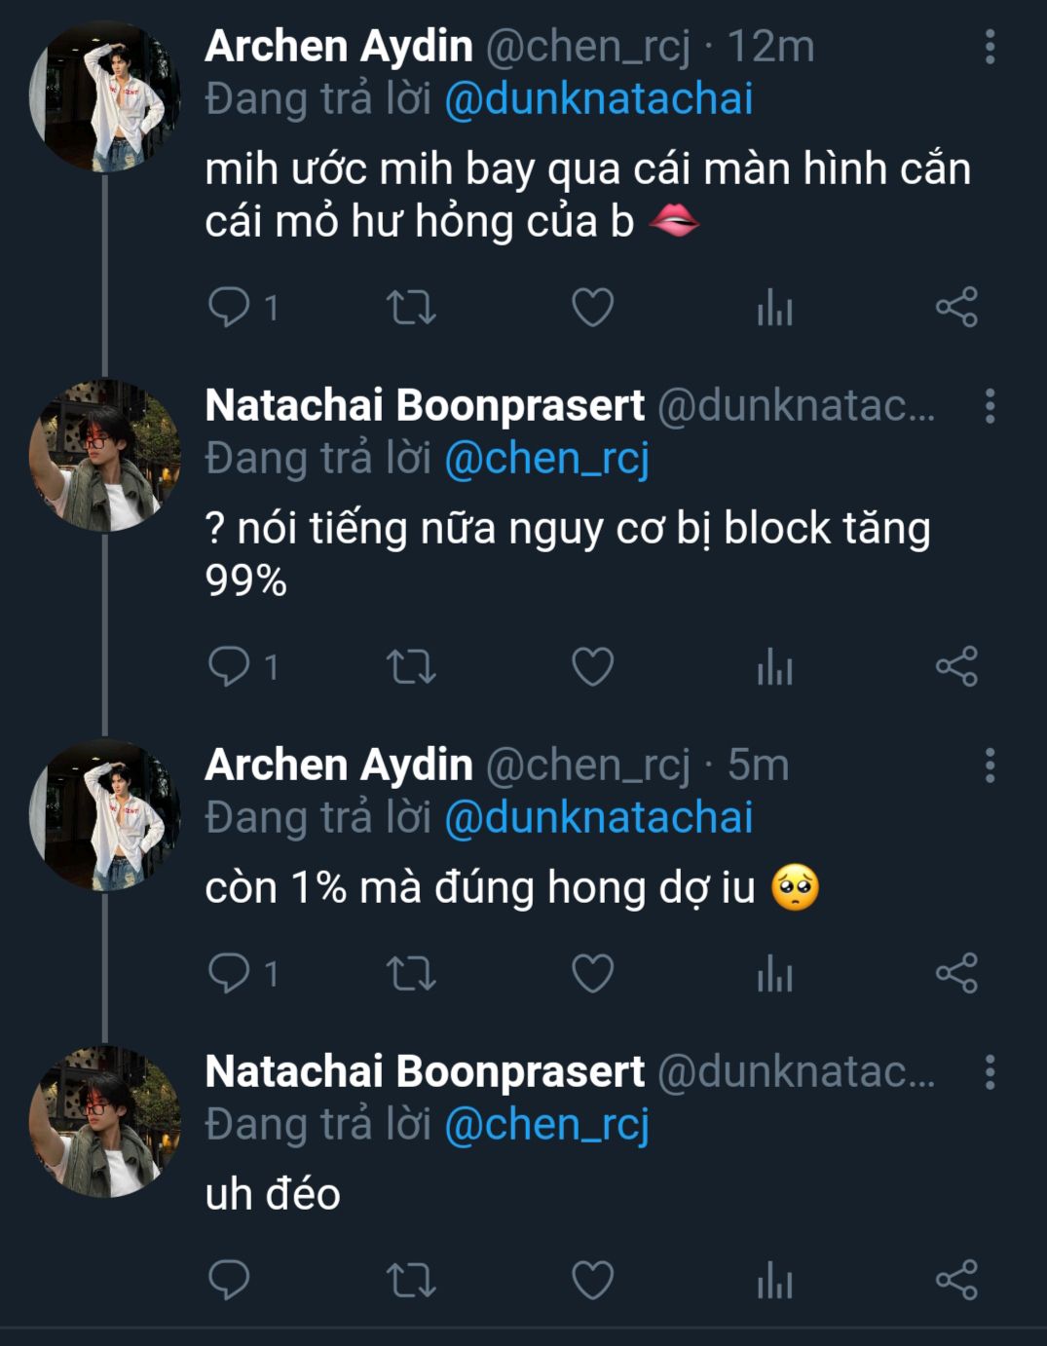Open @chen_rcj mention in last tweet
This screenshot has width=1047, height=1346.
[x=546, y=1125]
